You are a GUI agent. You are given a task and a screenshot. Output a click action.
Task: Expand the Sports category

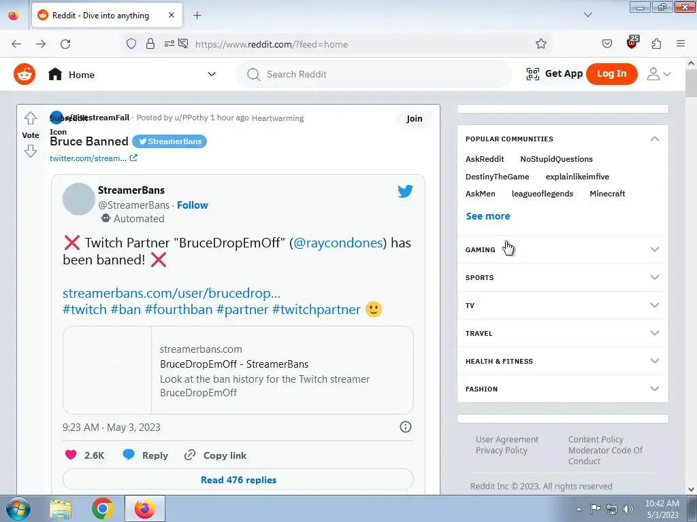pyautogui.click(x=562, y=277)
